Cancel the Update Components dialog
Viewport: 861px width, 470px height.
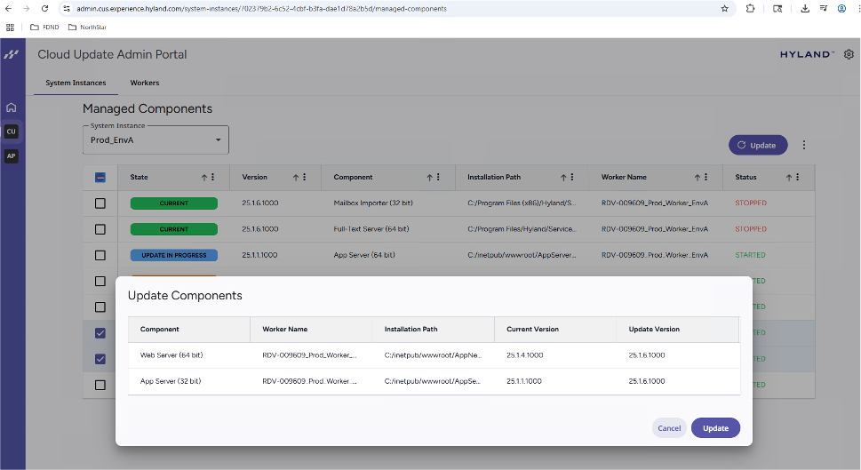point(669,428)
